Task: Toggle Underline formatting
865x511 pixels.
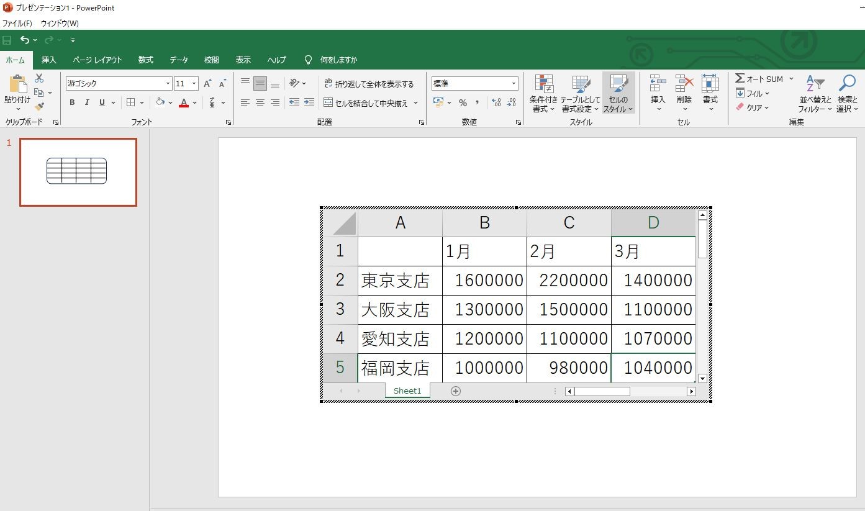Action: (102, 102)
